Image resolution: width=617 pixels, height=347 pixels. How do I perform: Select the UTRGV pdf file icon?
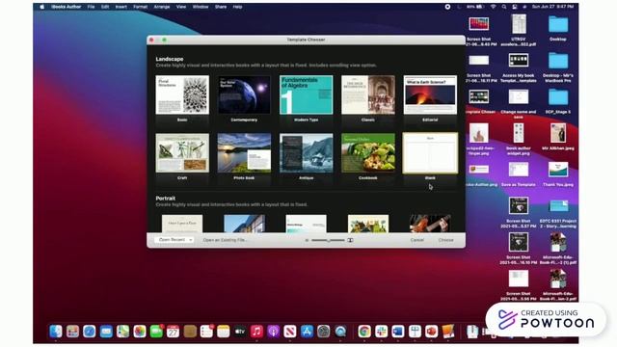point(519,25)
